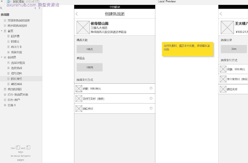Click the search magnifier icon in sidebar
Image resolution: width=248 pixels, height=163 pixels.
[x=1, y=8]
